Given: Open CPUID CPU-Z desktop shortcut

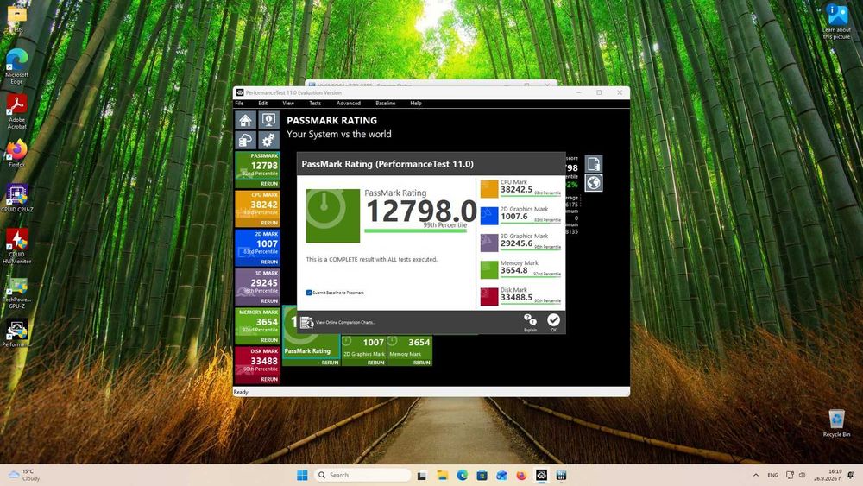Looking at the screenshot, I should tap(17, 199).
